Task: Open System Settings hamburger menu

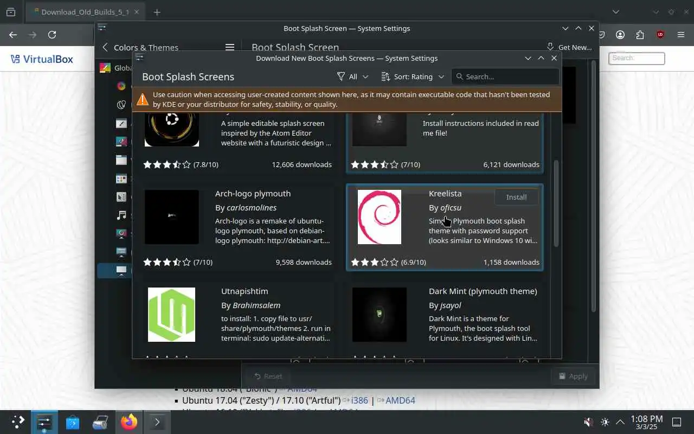Action: coord(230,47)
